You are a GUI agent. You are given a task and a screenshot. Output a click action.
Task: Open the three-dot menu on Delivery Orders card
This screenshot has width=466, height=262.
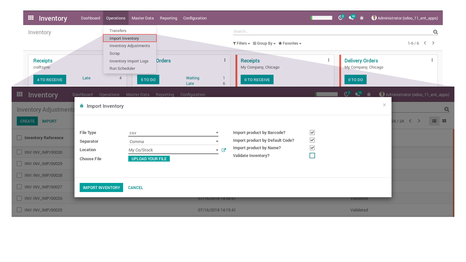click(432, 60)
